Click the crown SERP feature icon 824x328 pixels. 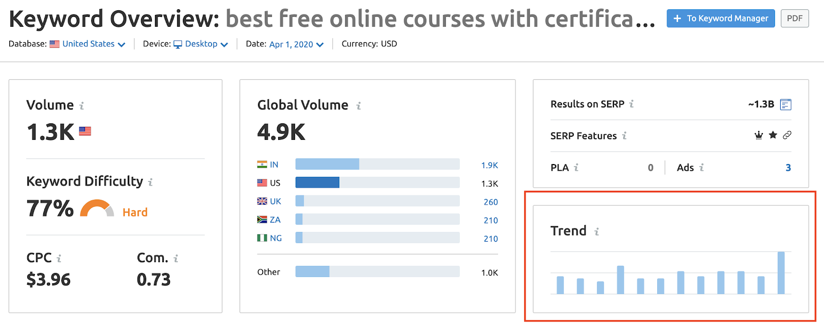759,135
